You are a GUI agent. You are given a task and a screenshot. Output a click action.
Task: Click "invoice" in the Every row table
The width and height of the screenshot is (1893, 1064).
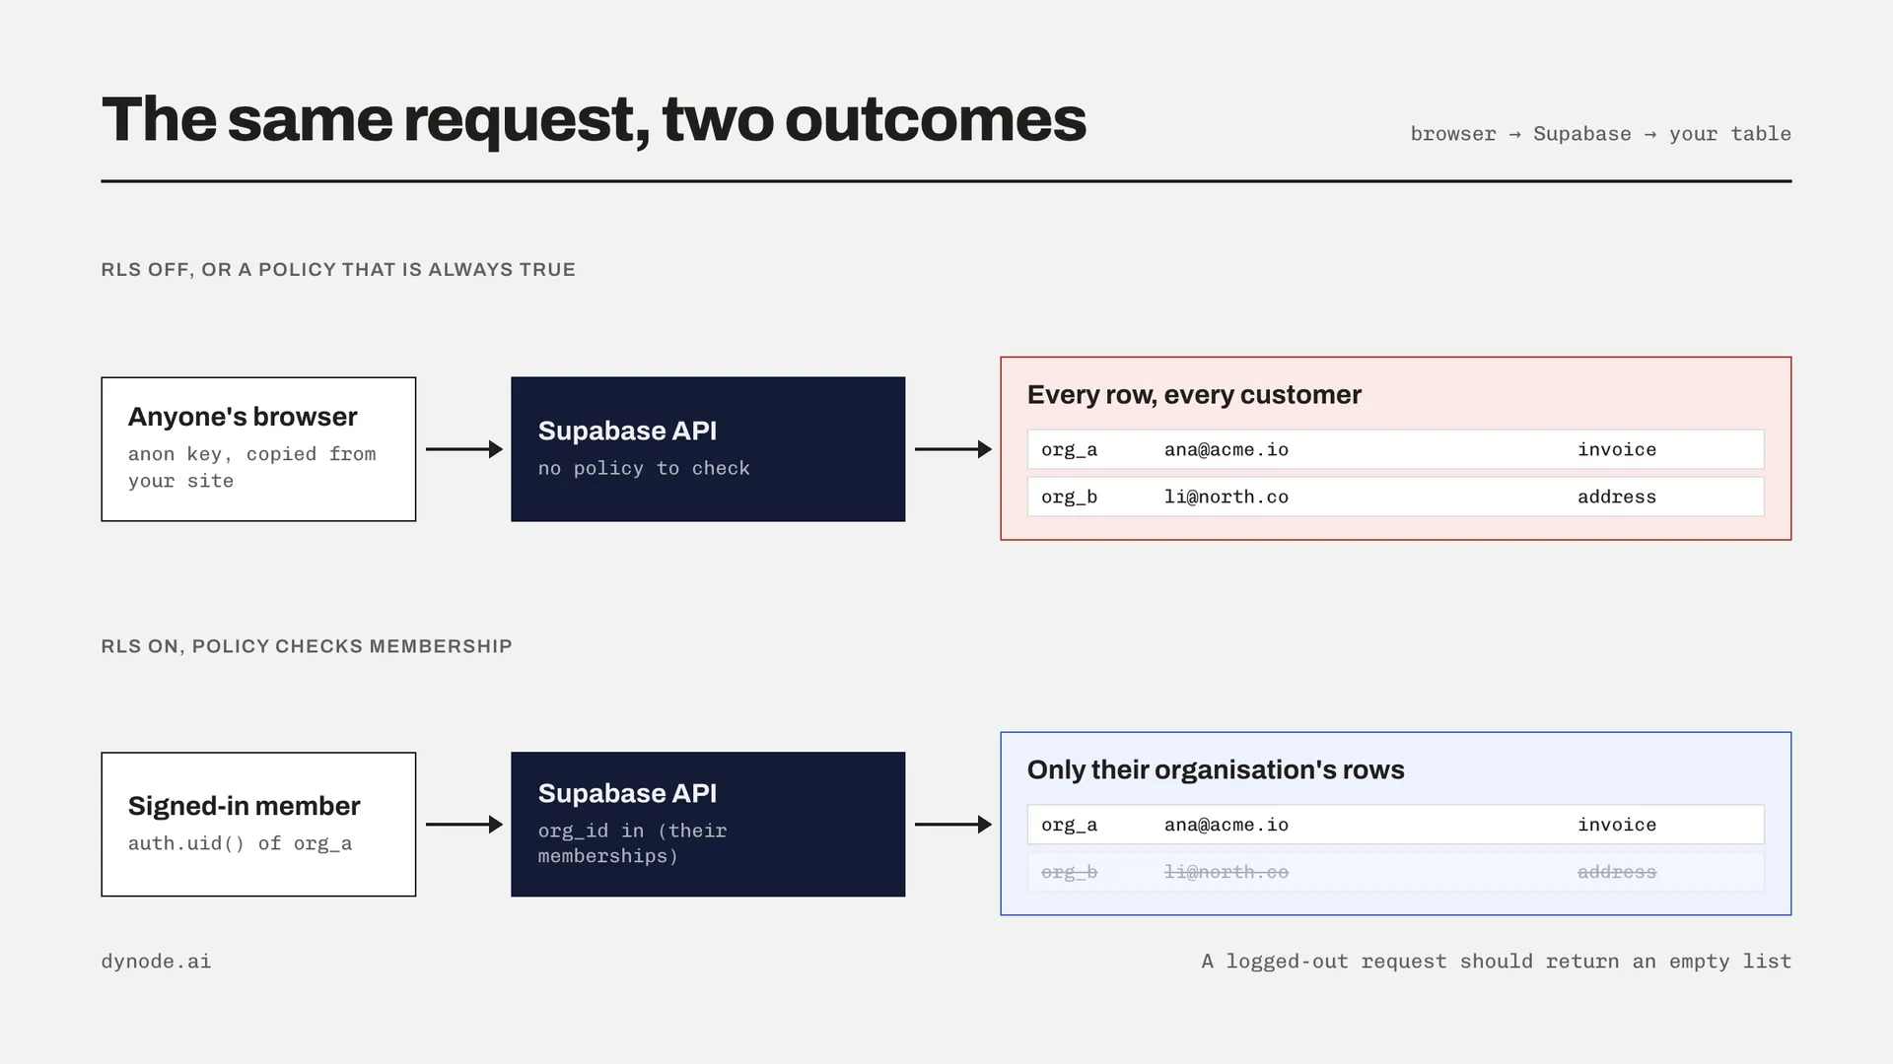click(1617, 450)
